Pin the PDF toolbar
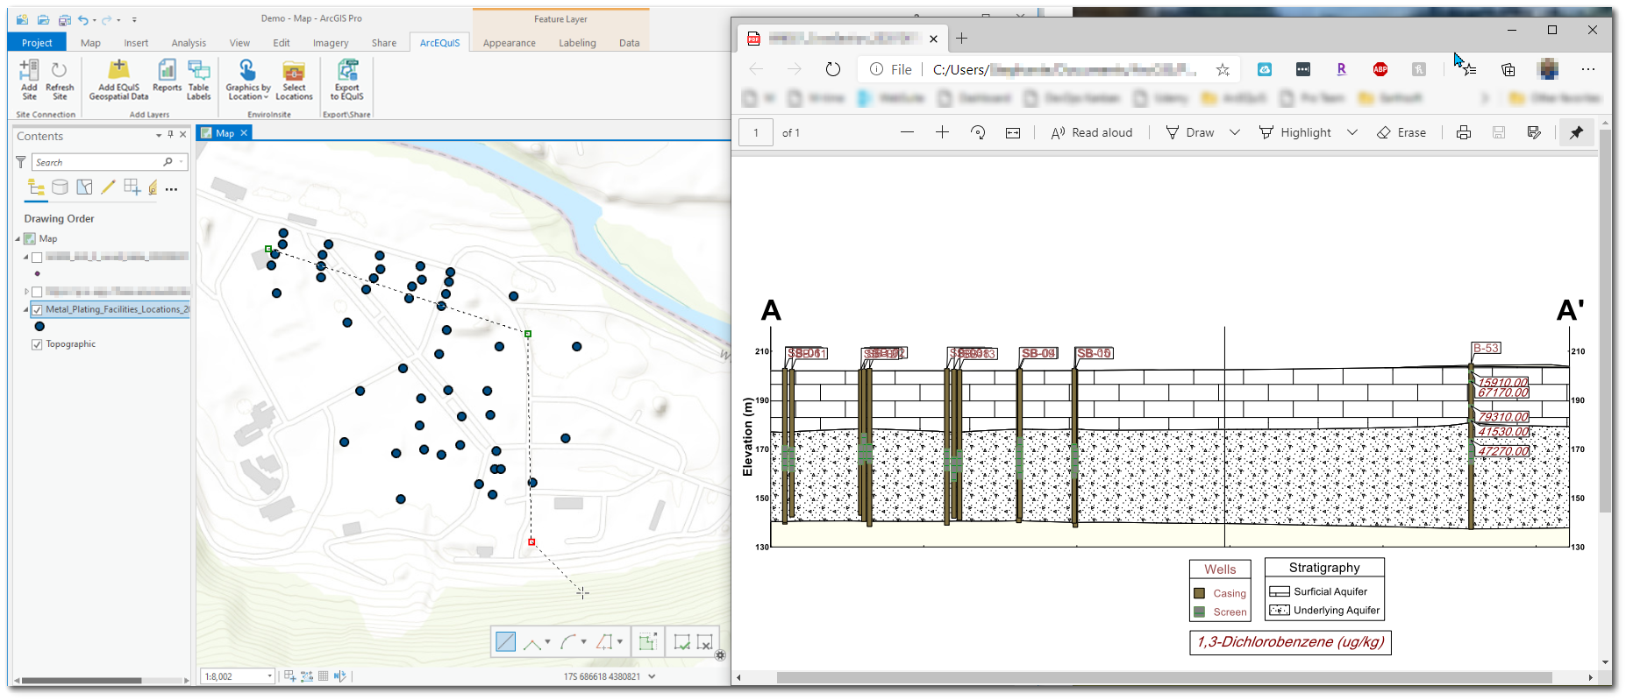 [1576, 132]
